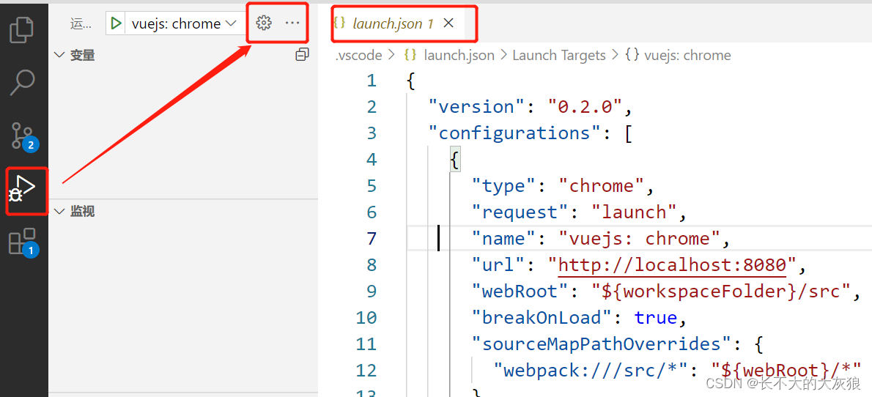Image resolution: width=872 pixels, height=397 pixels.
Task: Click the green Start Debugging play button
Action: point(116,23)
